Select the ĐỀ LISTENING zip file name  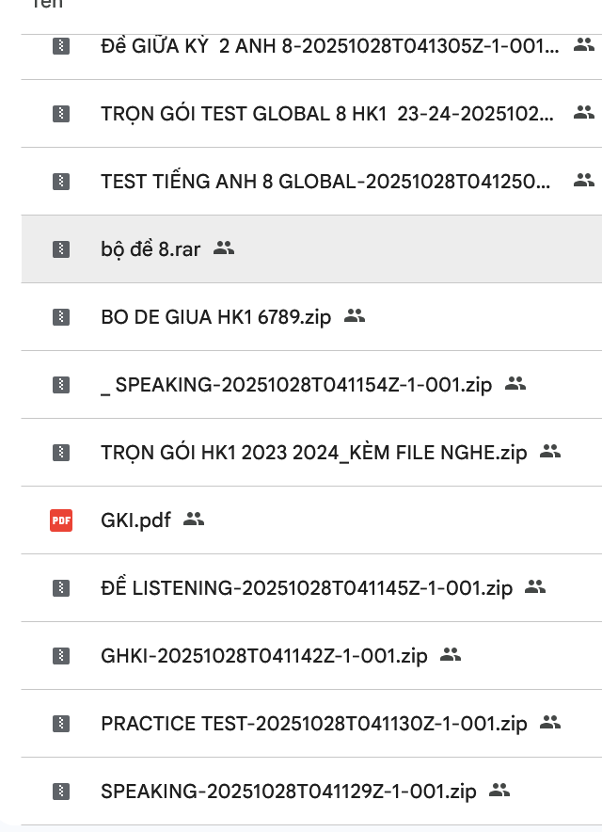306,589
